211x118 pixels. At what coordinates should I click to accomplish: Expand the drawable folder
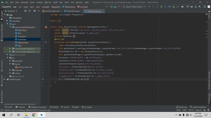click(x=10, y=61)
